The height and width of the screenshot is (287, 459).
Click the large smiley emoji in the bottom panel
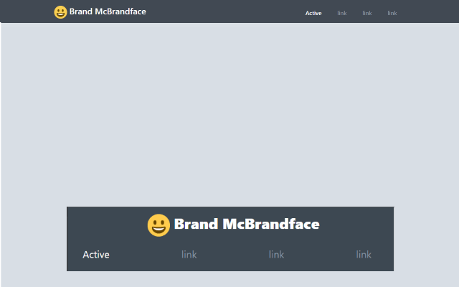pyautogui.click(x=158, y=225)
